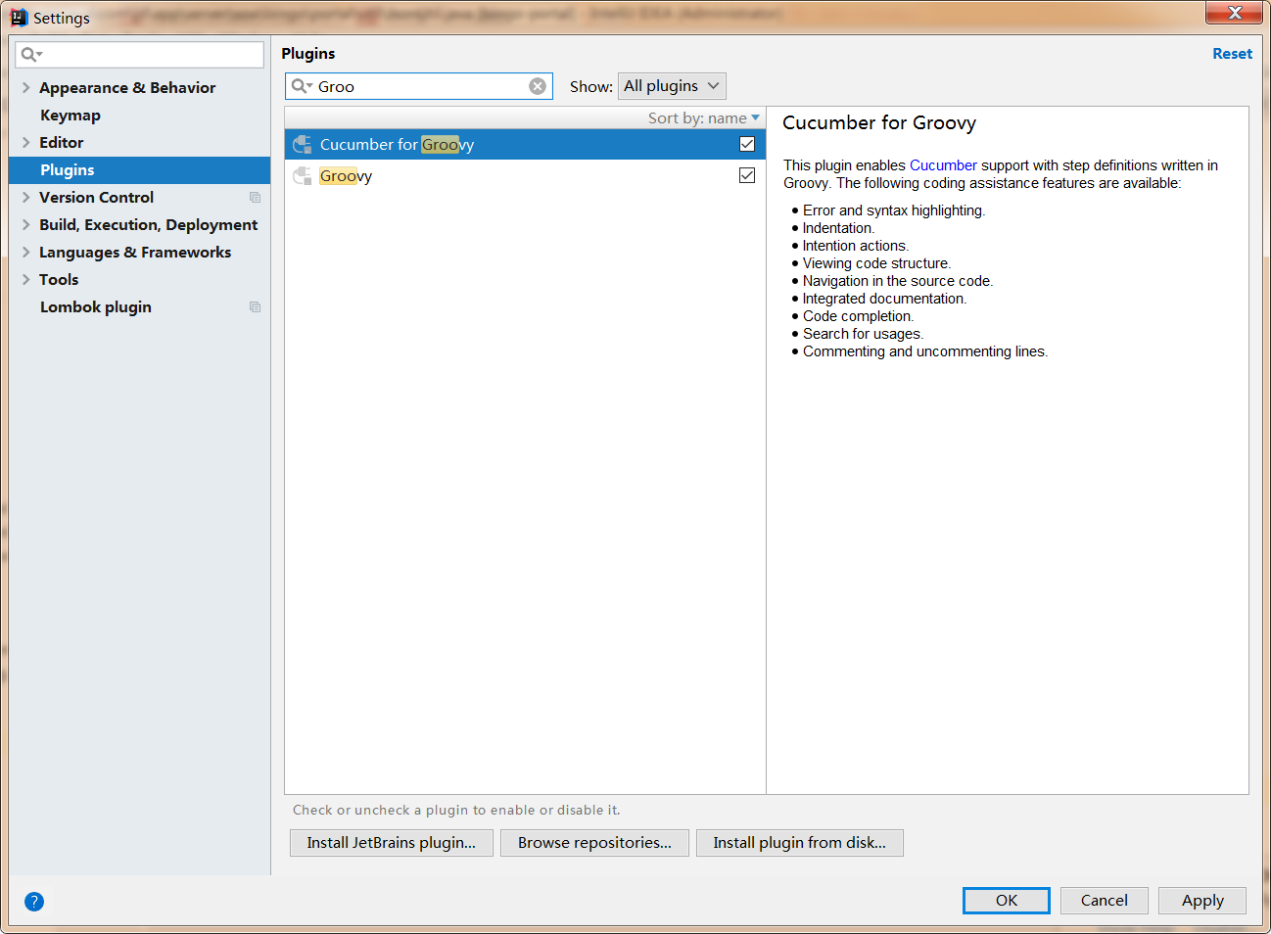Confirm settings with OK button

pyautogui.click(x=1007, y=901)
